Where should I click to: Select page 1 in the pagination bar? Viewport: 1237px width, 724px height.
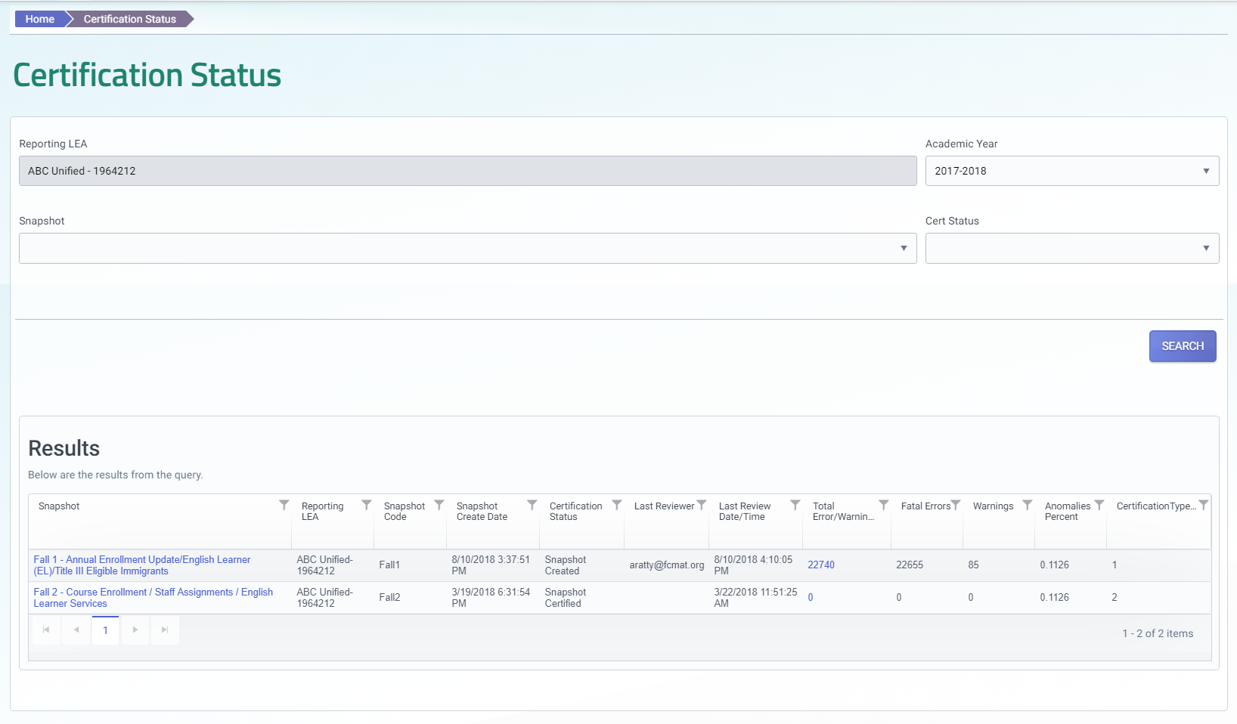click(x=105, y=630)
